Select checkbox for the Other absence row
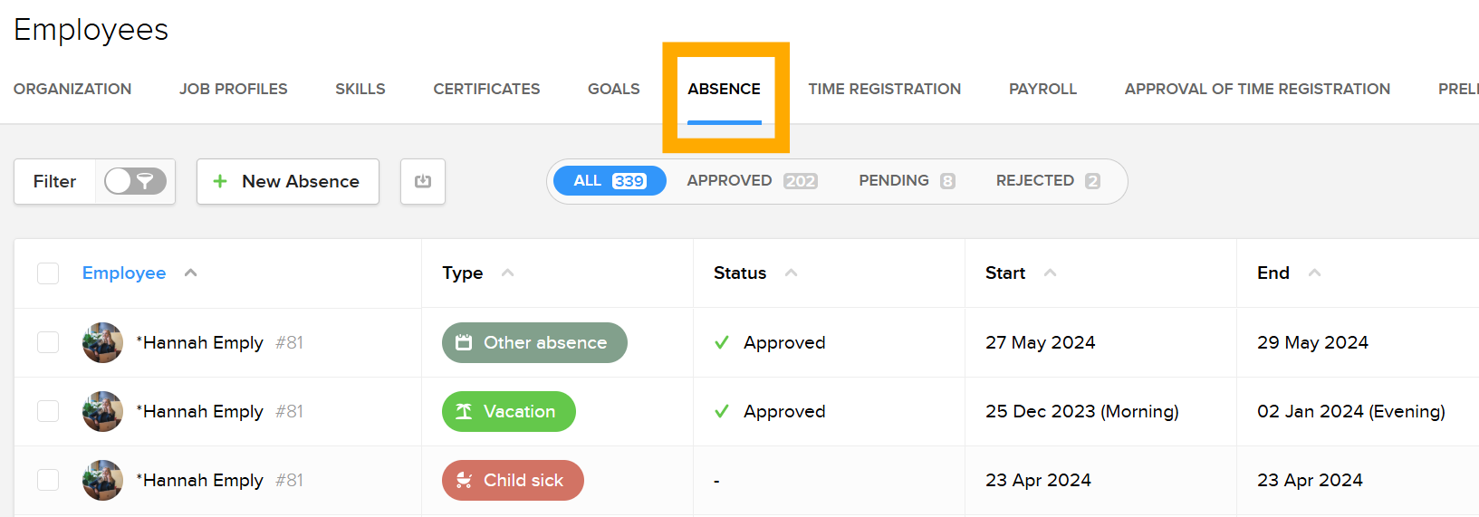Screen dimensions: 1479x517 point(48,342)
